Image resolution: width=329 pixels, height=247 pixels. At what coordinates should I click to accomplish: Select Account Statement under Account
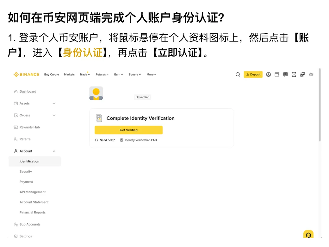click(x=34, y=202)
